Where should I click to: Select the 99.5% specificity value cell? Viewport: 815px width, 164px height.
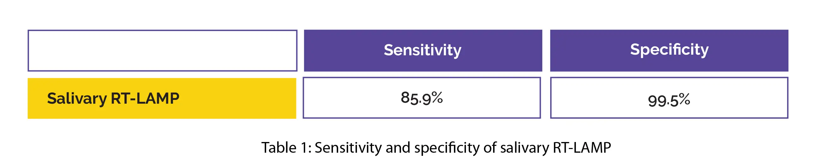669,98
